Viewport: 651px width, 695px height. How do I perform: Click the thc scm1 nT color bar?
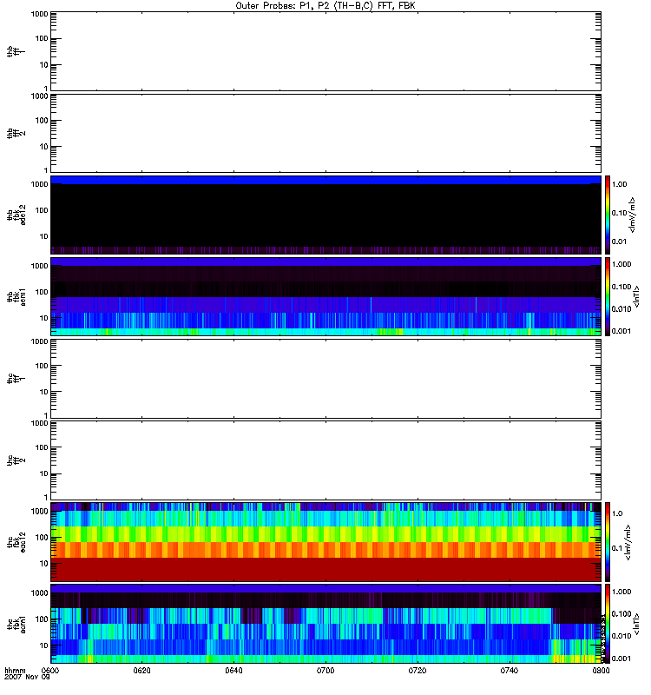pyautogui.click(x=609, y=624)
